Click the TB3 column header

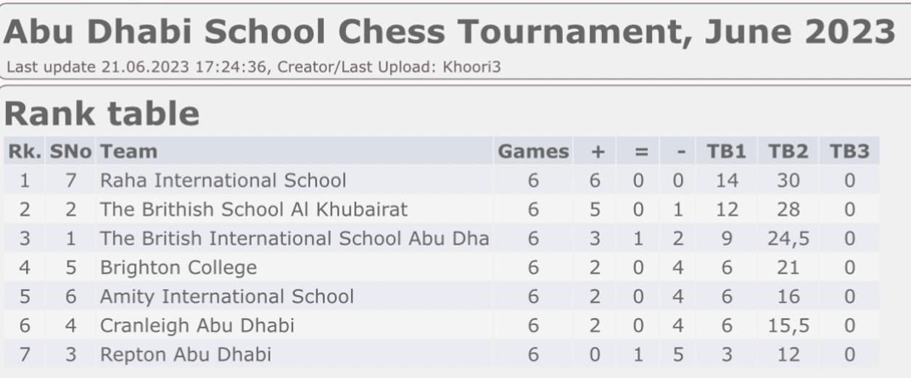[849, 151]
